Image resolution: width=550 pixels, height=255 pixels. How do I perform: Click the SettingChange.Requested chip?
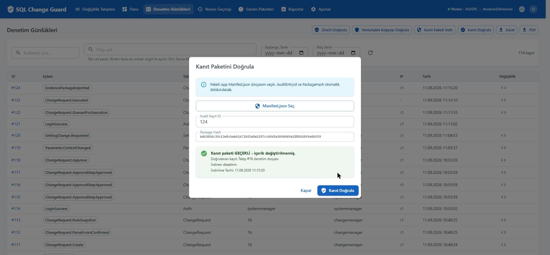pos(67,135)
